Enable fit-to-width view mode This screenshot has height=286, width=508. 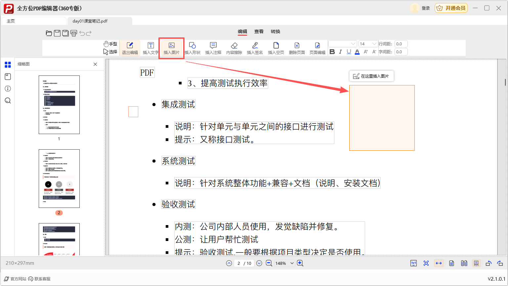[x=439, y=263]
